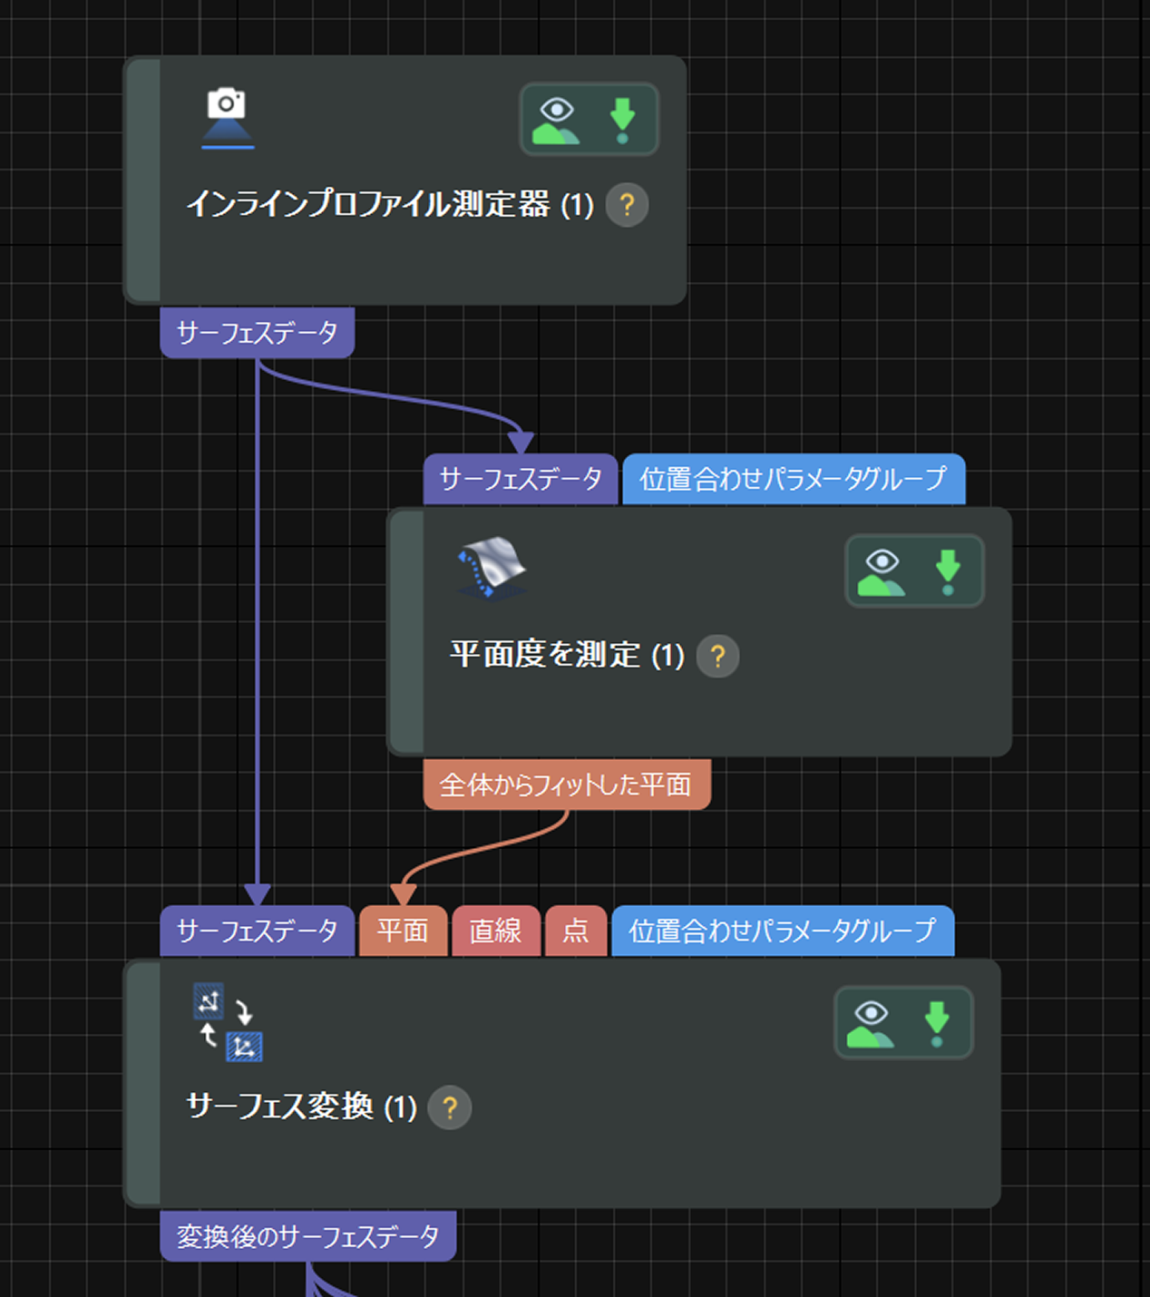1150x1297 pixels.
Task: Select サーフェス変換 (1) node title
Action: pyautogui.click(x=301, y=1107)
